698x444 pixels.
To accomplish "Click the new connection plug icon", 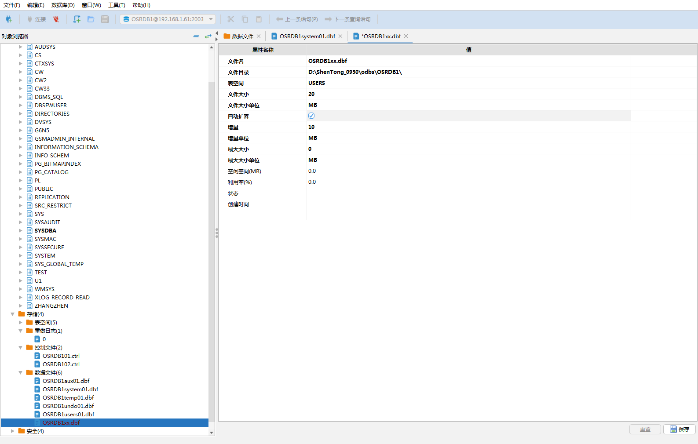I will click(9, 19).
